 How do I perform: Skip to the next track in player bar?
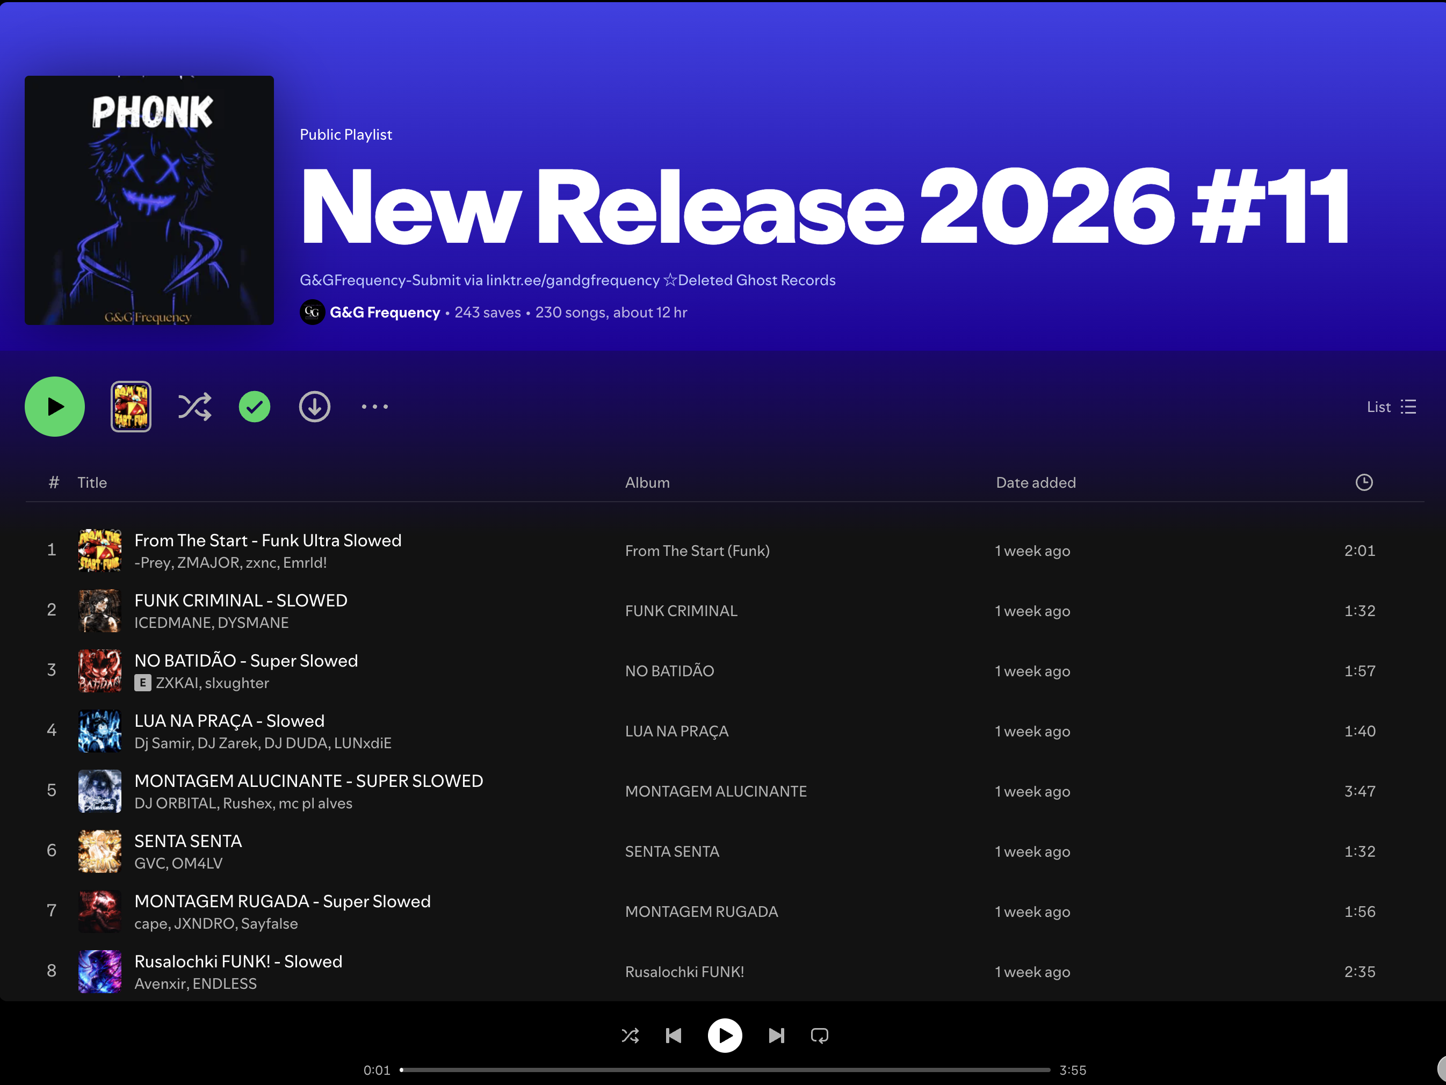point(776,1036)
